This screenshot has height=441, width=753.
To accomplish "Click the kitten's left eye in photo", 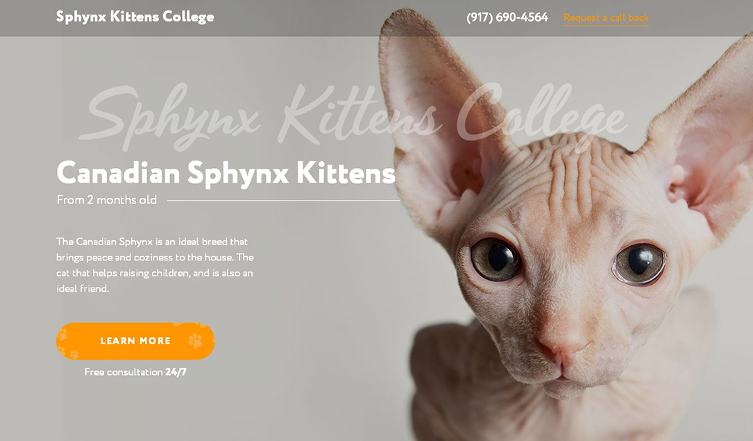I will [x=495, y=260].
